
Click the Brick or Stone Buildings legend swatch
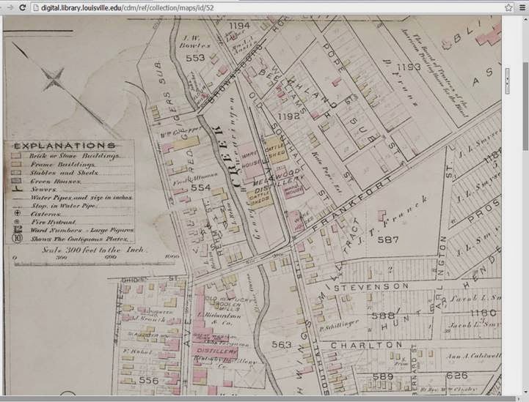tap(16, 157)
